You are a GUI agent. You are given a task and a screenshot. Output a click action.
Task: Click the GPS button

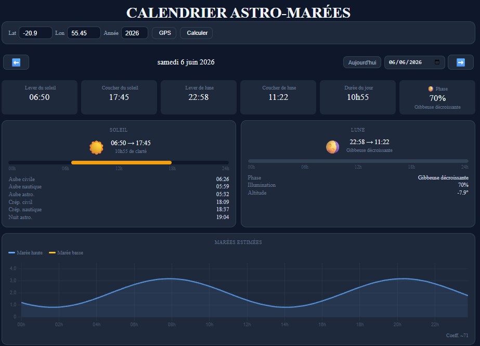[x=164, y=33]
